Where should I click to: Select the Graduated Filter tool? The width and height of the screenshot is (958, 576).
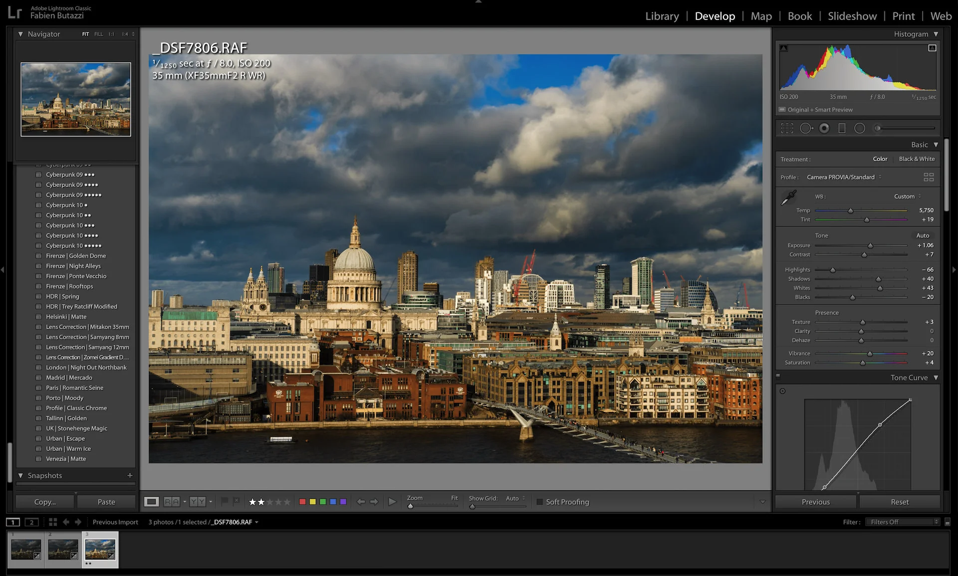pyautogui.click(x=842, y=129)
